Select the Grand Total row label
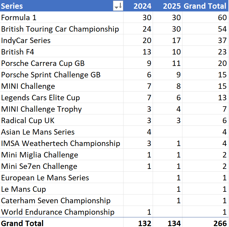This screenshot has height=227, width=229. pos(23,223)
